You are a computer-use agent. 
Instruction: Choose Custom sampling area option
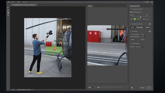click(x=147, y=27)
